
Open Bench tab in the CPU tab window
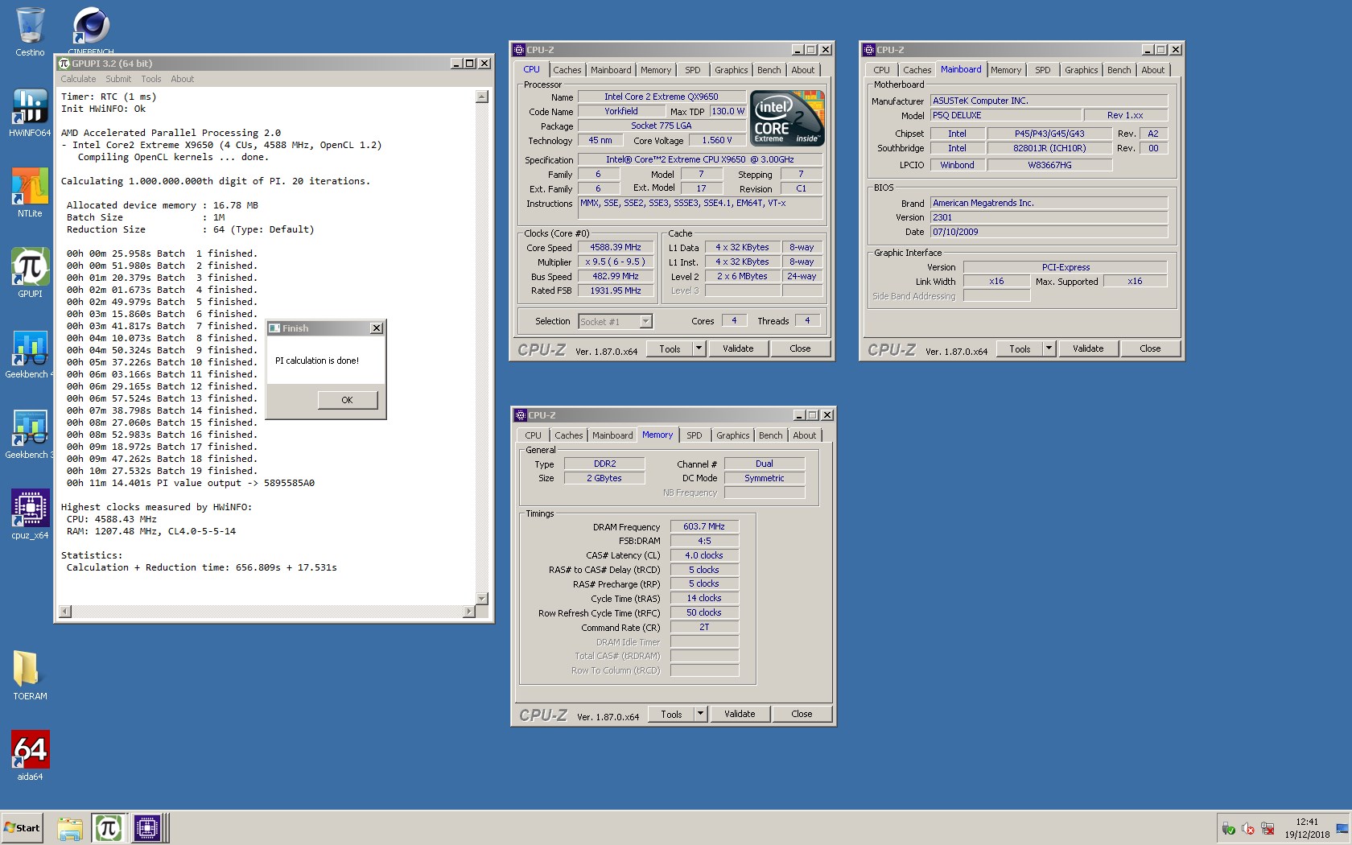[x=769, y=70]
